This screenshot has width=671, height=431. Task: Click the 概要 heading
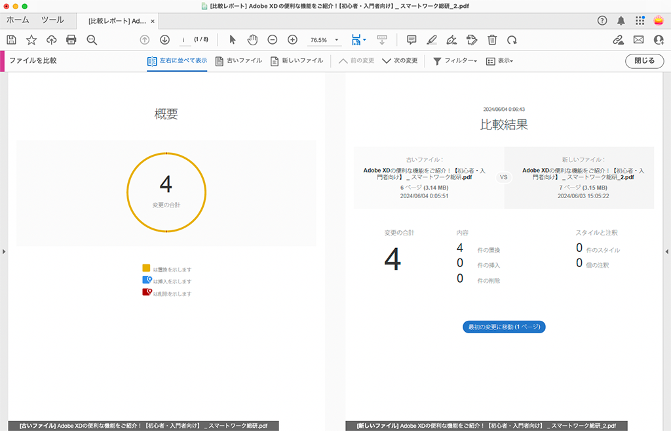click(166, 114)
